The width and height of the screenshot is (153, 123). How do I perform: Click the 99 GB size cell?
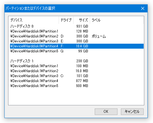click(83, 51)
